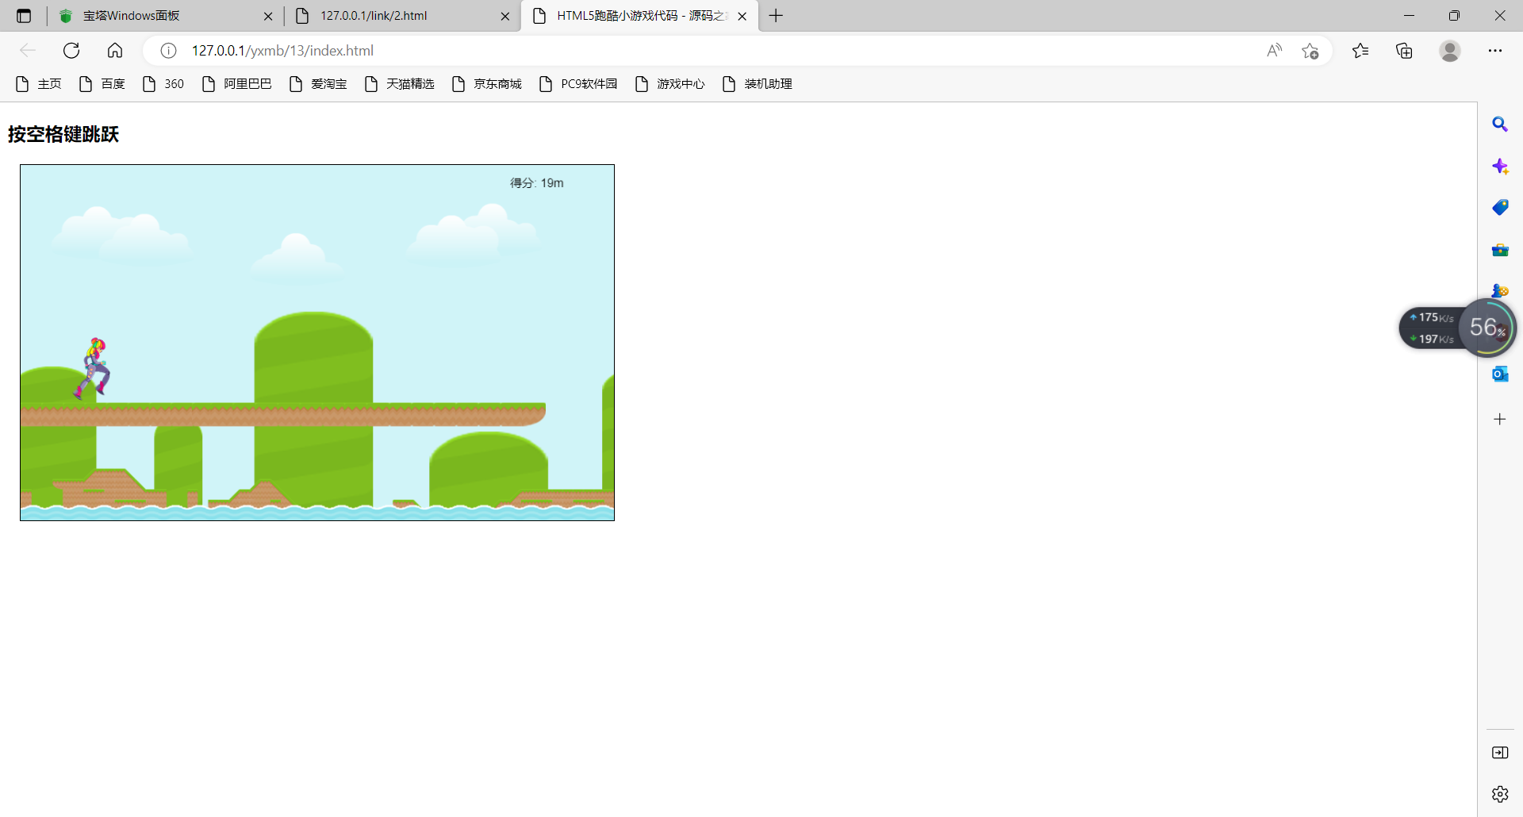Toggle the tab actions menu button
Image resolution: width=1523 pixels, height=817 pixels.
(x=24, y=16)
